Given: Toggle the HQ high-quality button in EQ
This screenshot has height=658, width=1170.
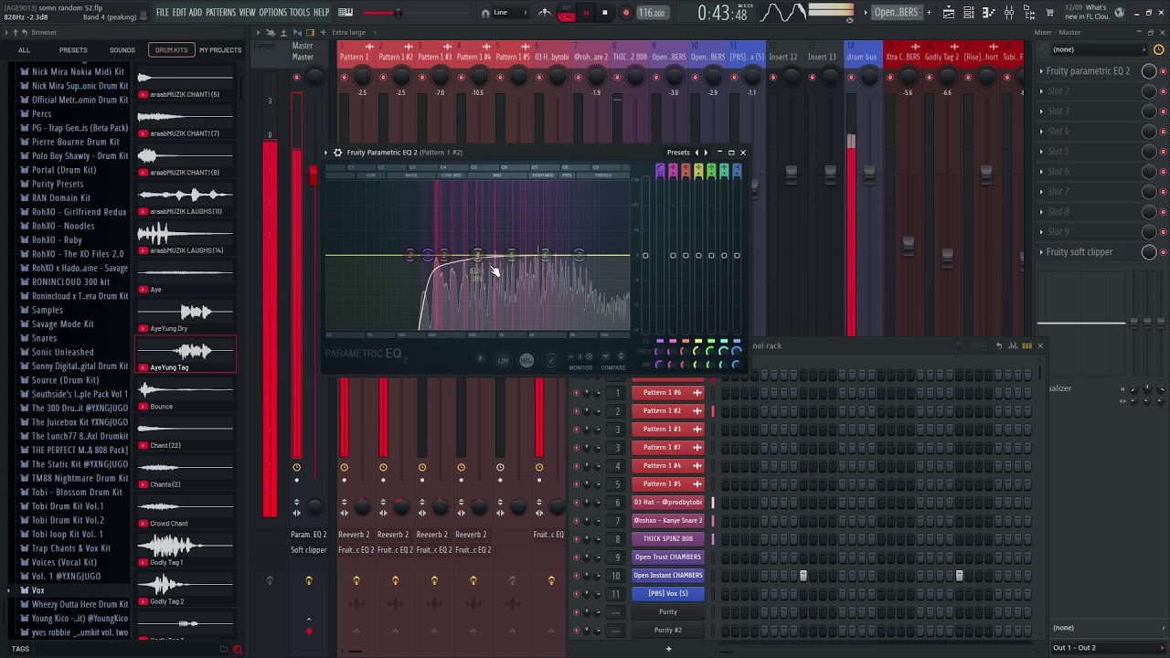Looking at the screenshot, I should [x=526, y=361].
